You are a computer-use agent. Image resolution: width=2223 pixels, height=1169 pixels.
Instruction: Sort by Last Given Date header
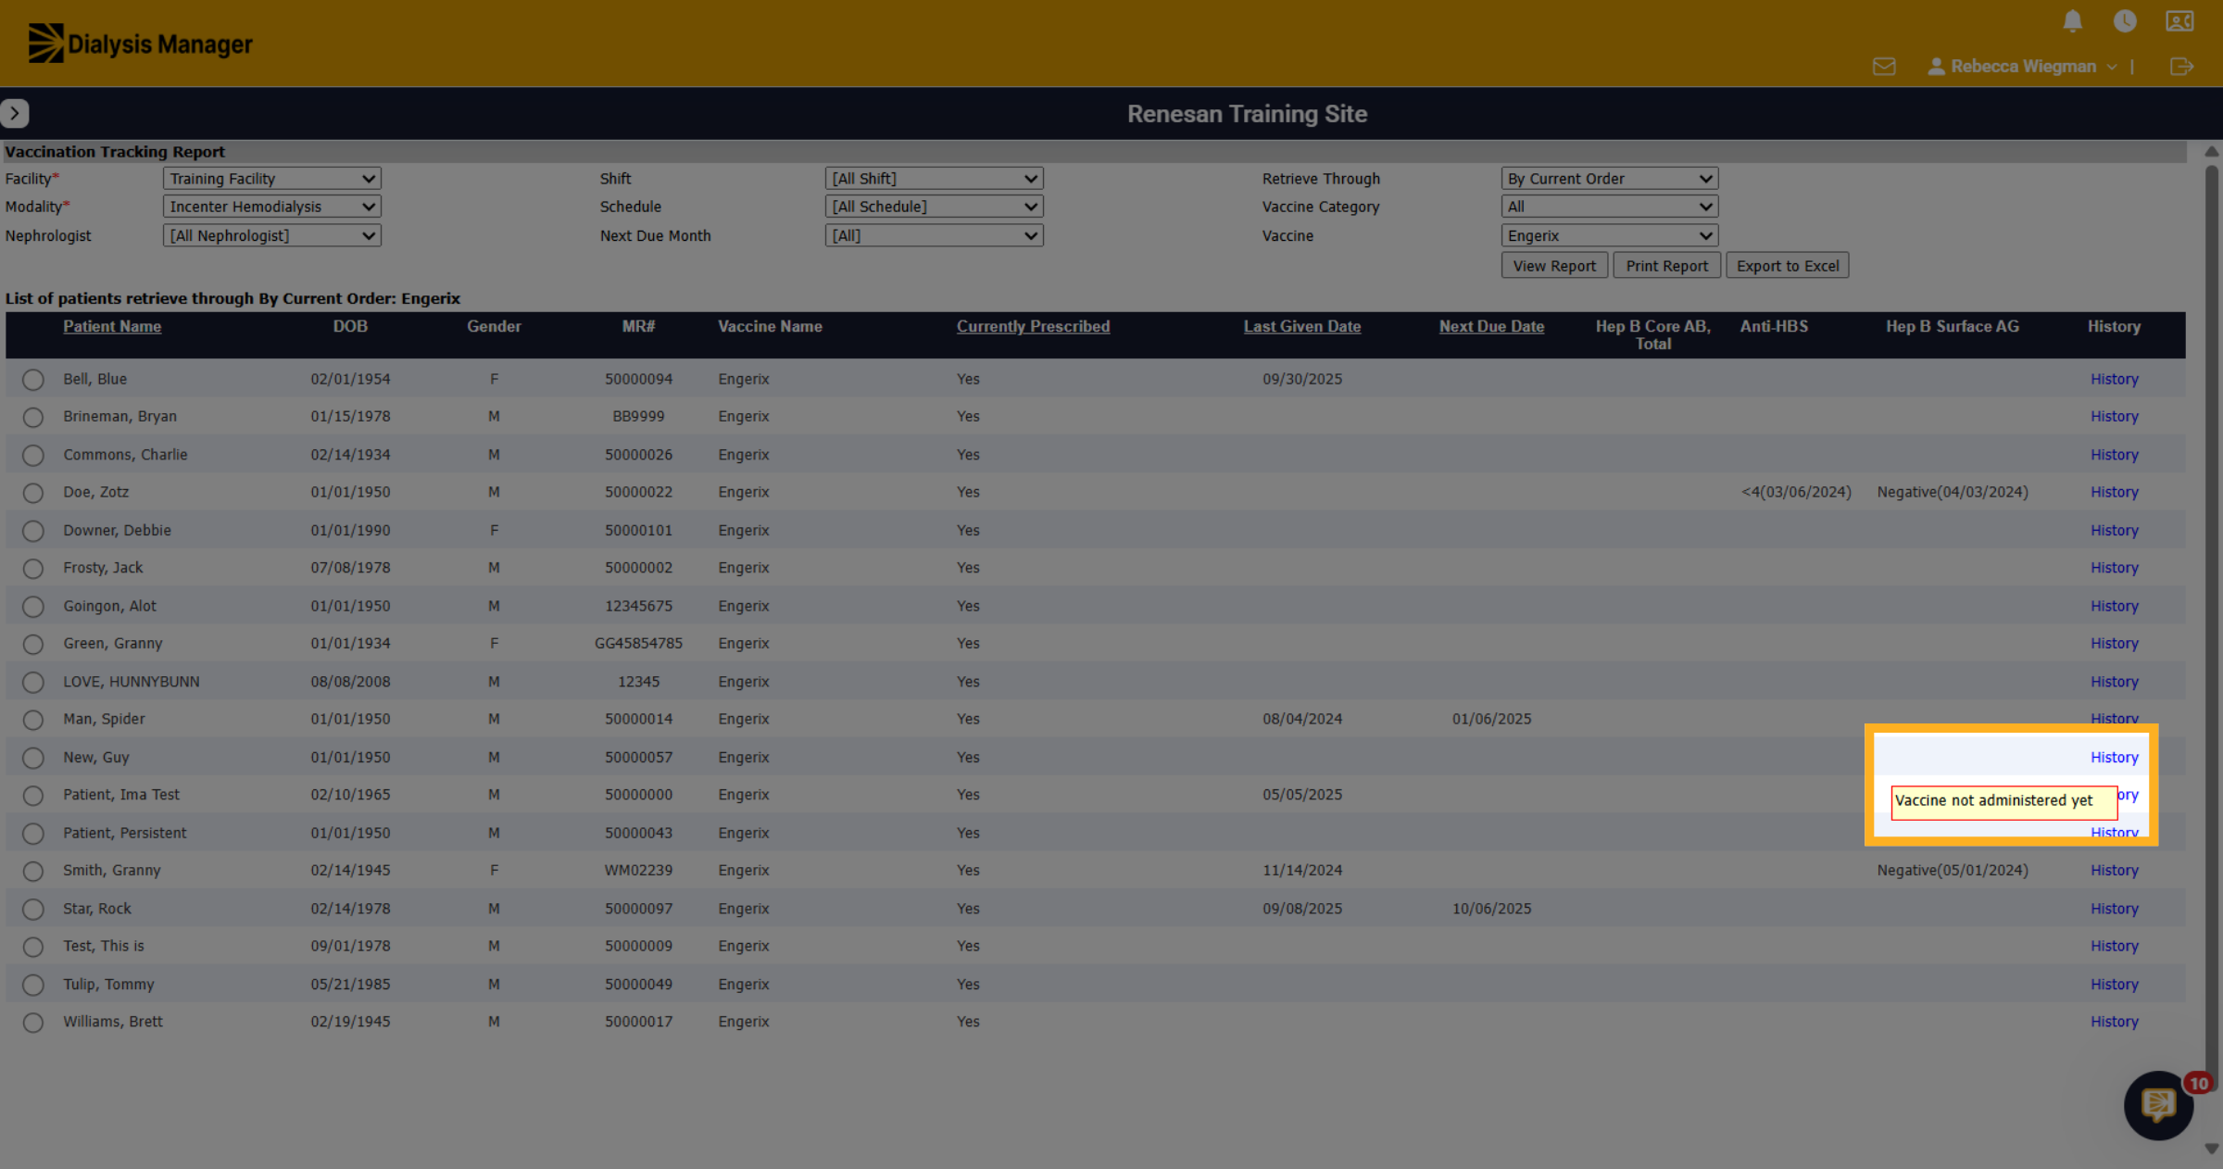pos(1301,326)
